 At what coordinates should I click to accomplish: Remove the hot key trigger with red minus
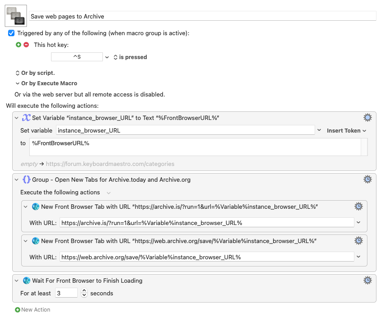pos(26,45)
